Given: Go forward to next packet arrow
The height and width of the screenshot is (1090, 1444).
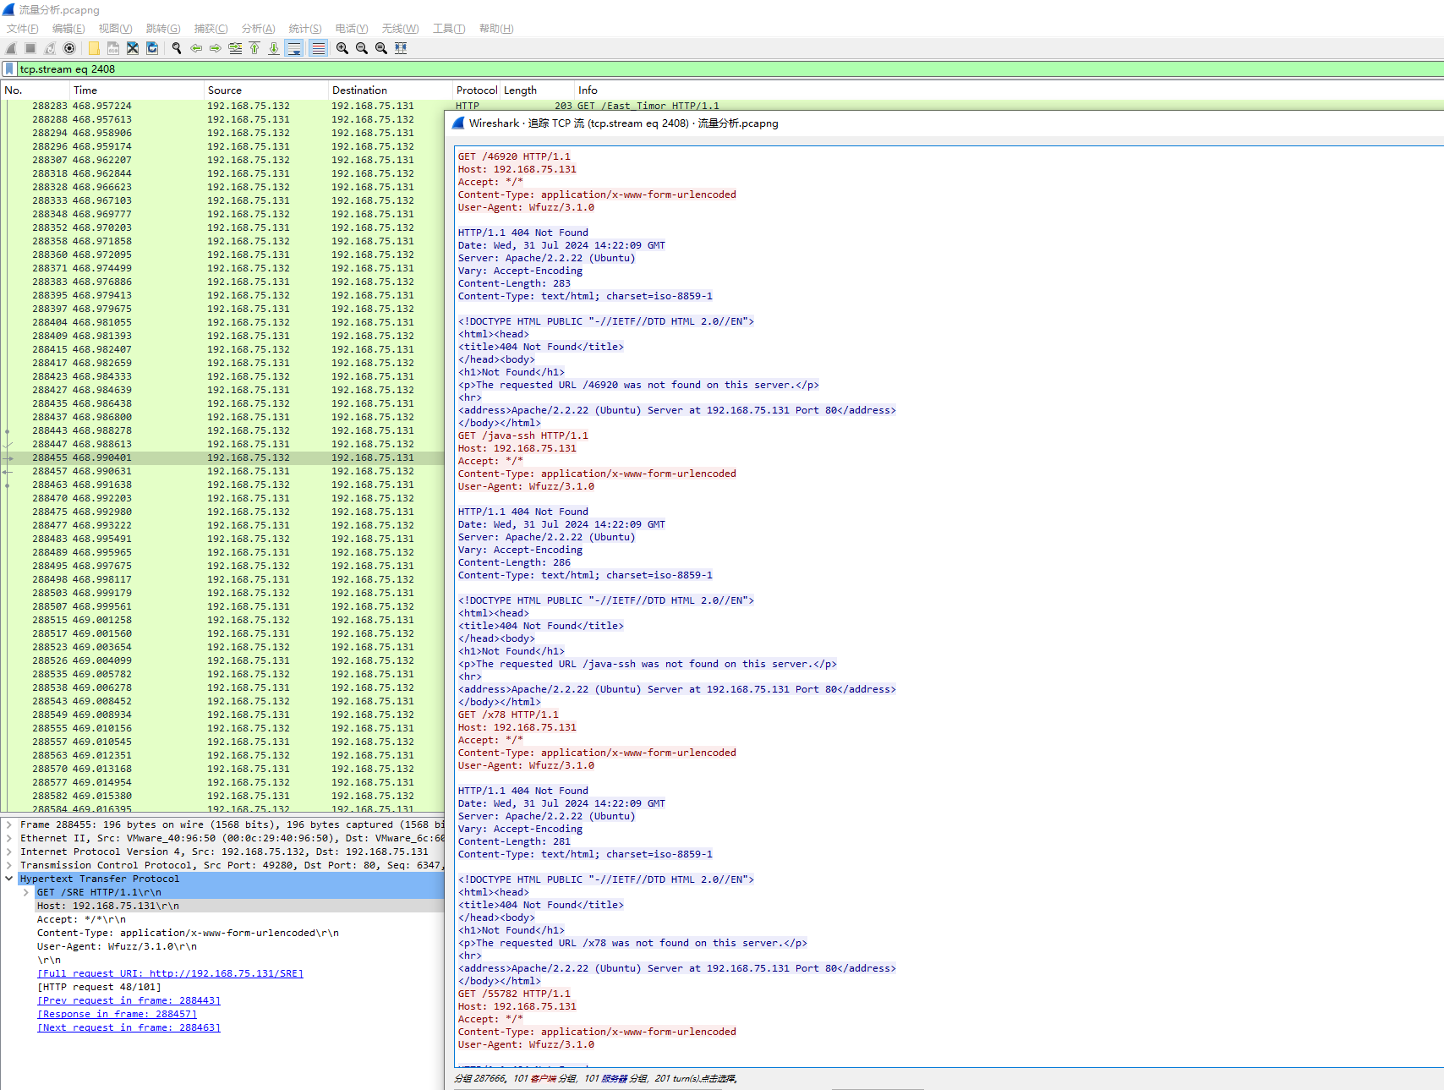Looking at the screenshot, I should [x=216, y=48].
